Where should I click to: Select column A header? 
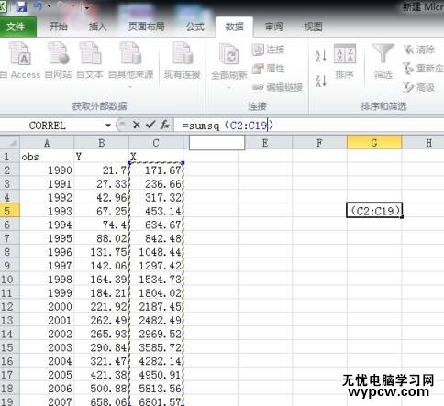coord(47,143)
